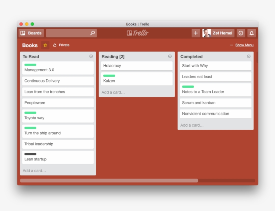
Task: Open Scrum and kanban card
Action: coord(216,103)
